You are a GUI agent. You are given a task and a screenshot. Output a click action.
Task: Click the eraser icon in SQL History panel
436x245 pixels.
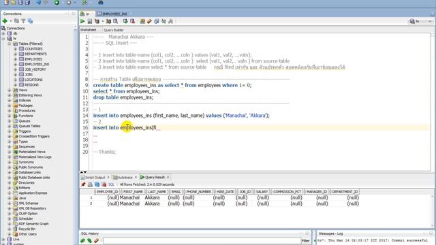[96, 240]
